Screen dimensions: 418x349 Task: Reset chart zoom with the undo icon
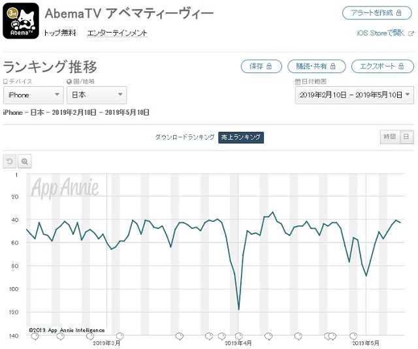point(10,161)
